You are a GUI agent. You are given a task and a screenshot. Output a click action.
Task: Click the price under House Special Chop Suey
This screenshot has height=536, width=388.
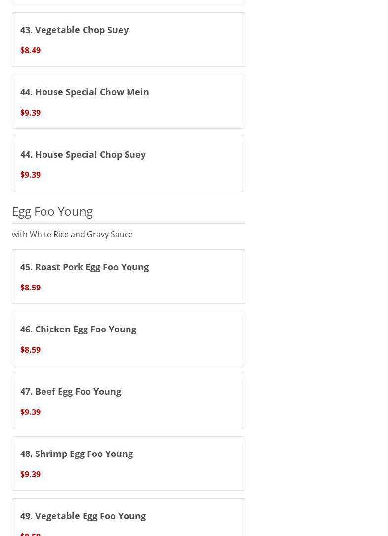click(30, 175)
